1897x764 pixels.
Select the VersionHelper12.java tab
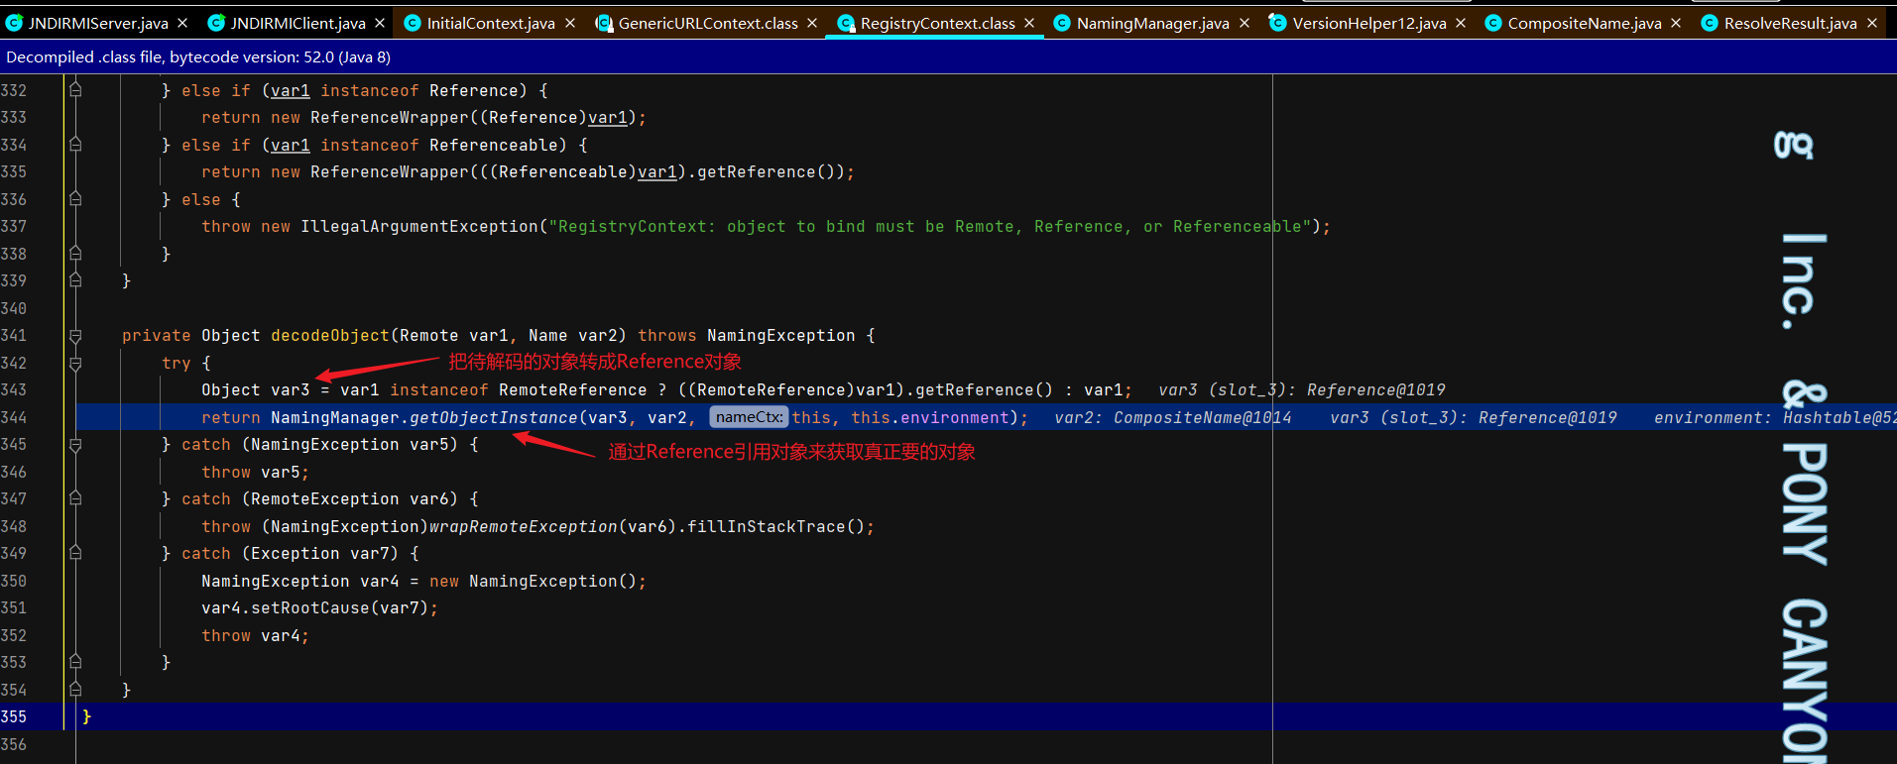[x=1369, y=23]
